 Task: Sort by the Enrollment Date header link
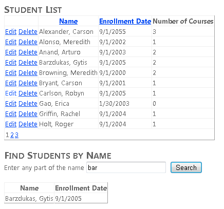[125, 21]
